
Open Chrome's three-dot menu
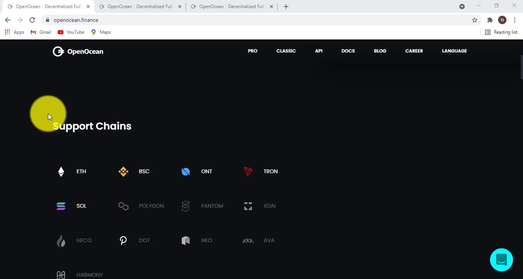click(x=515, y=20)
